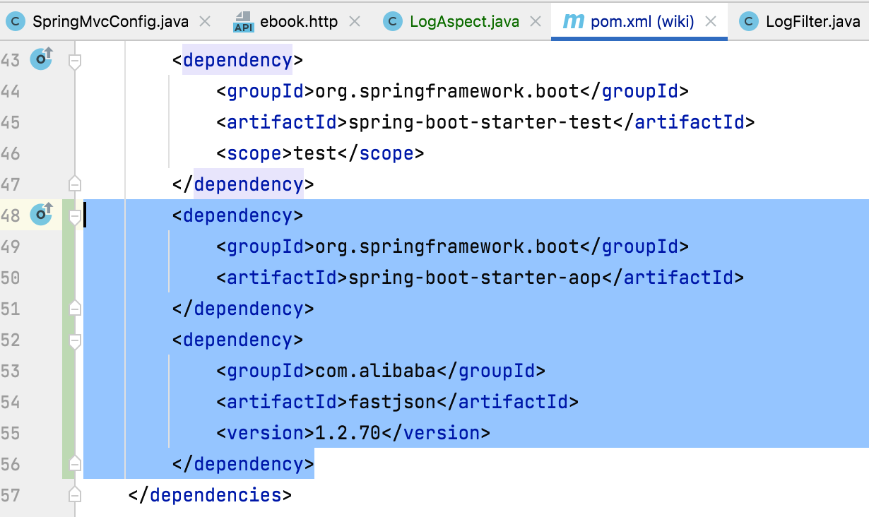The width and height of the screenshot is (869, 517).
Task: Close the pom.xml (wiki) tab
Action: point(711,22)
